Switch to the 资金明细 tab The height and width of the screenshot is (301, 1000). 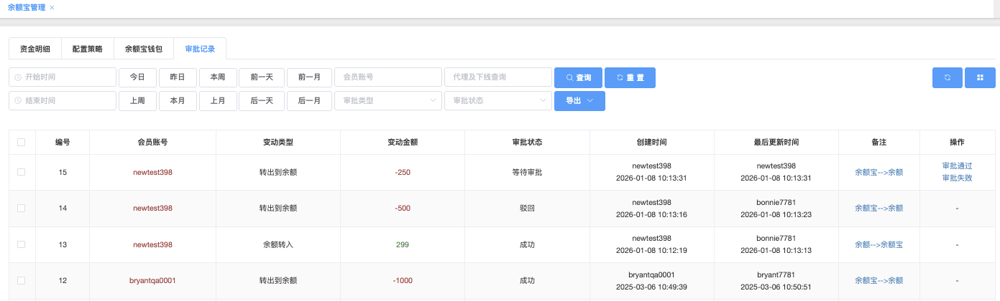(x=35, y=49)
